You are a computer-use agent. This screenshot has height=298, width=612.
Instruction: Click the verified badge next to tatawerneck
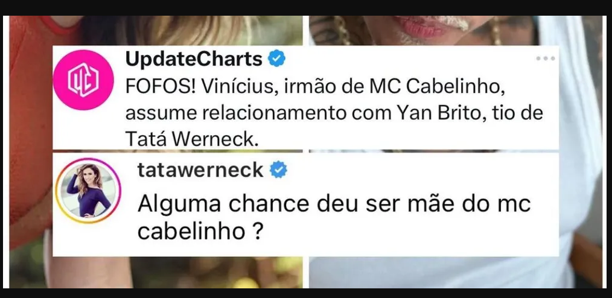(278, 170)
